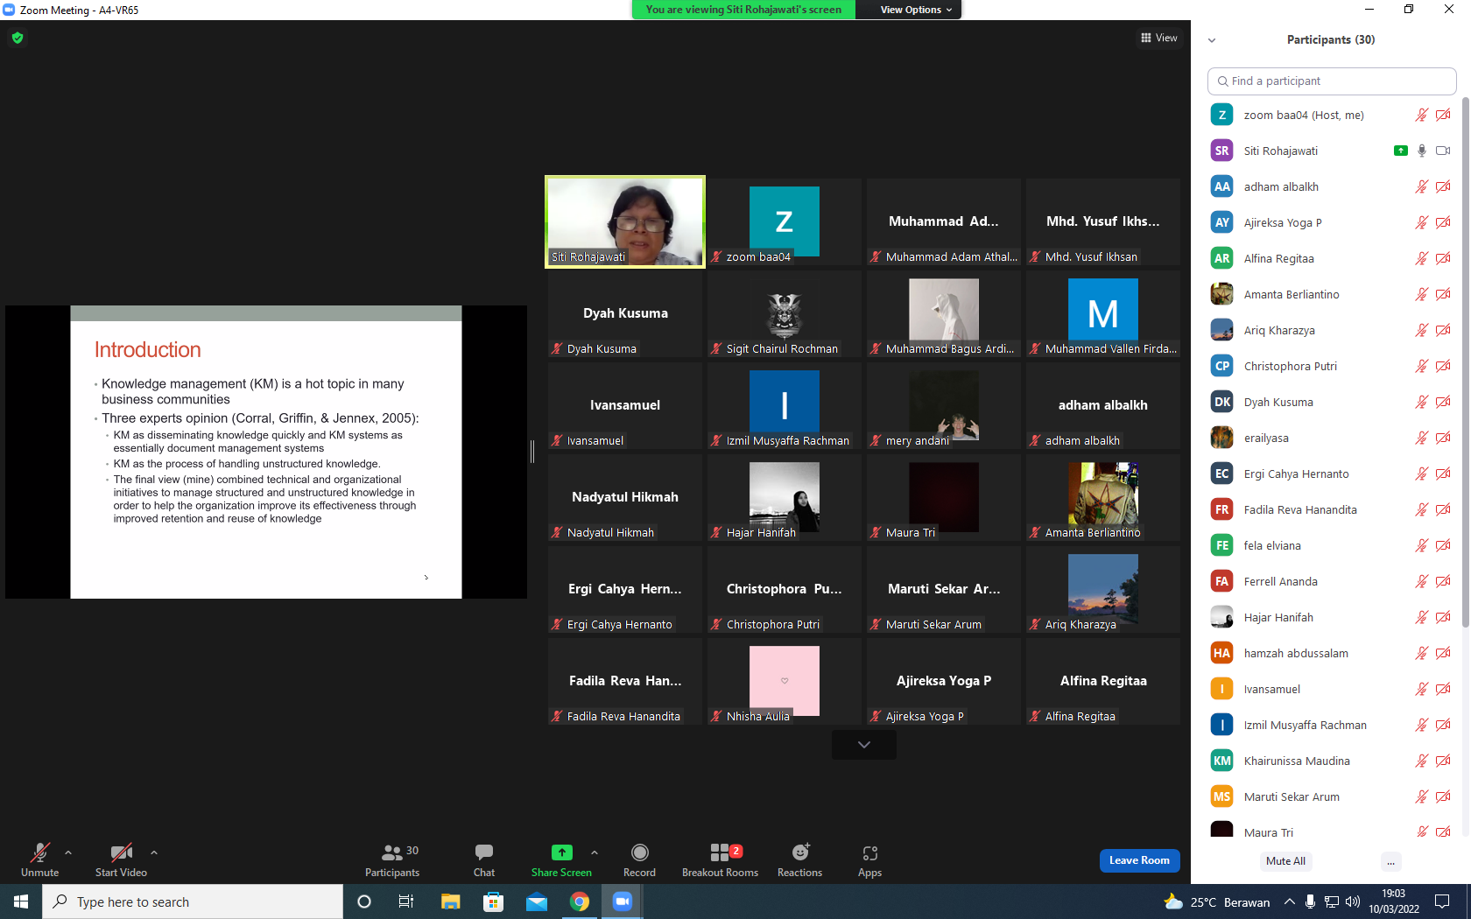Click the green encryption shield icon
Viewport: 1471px width, 919px height.
click(18, 38)
